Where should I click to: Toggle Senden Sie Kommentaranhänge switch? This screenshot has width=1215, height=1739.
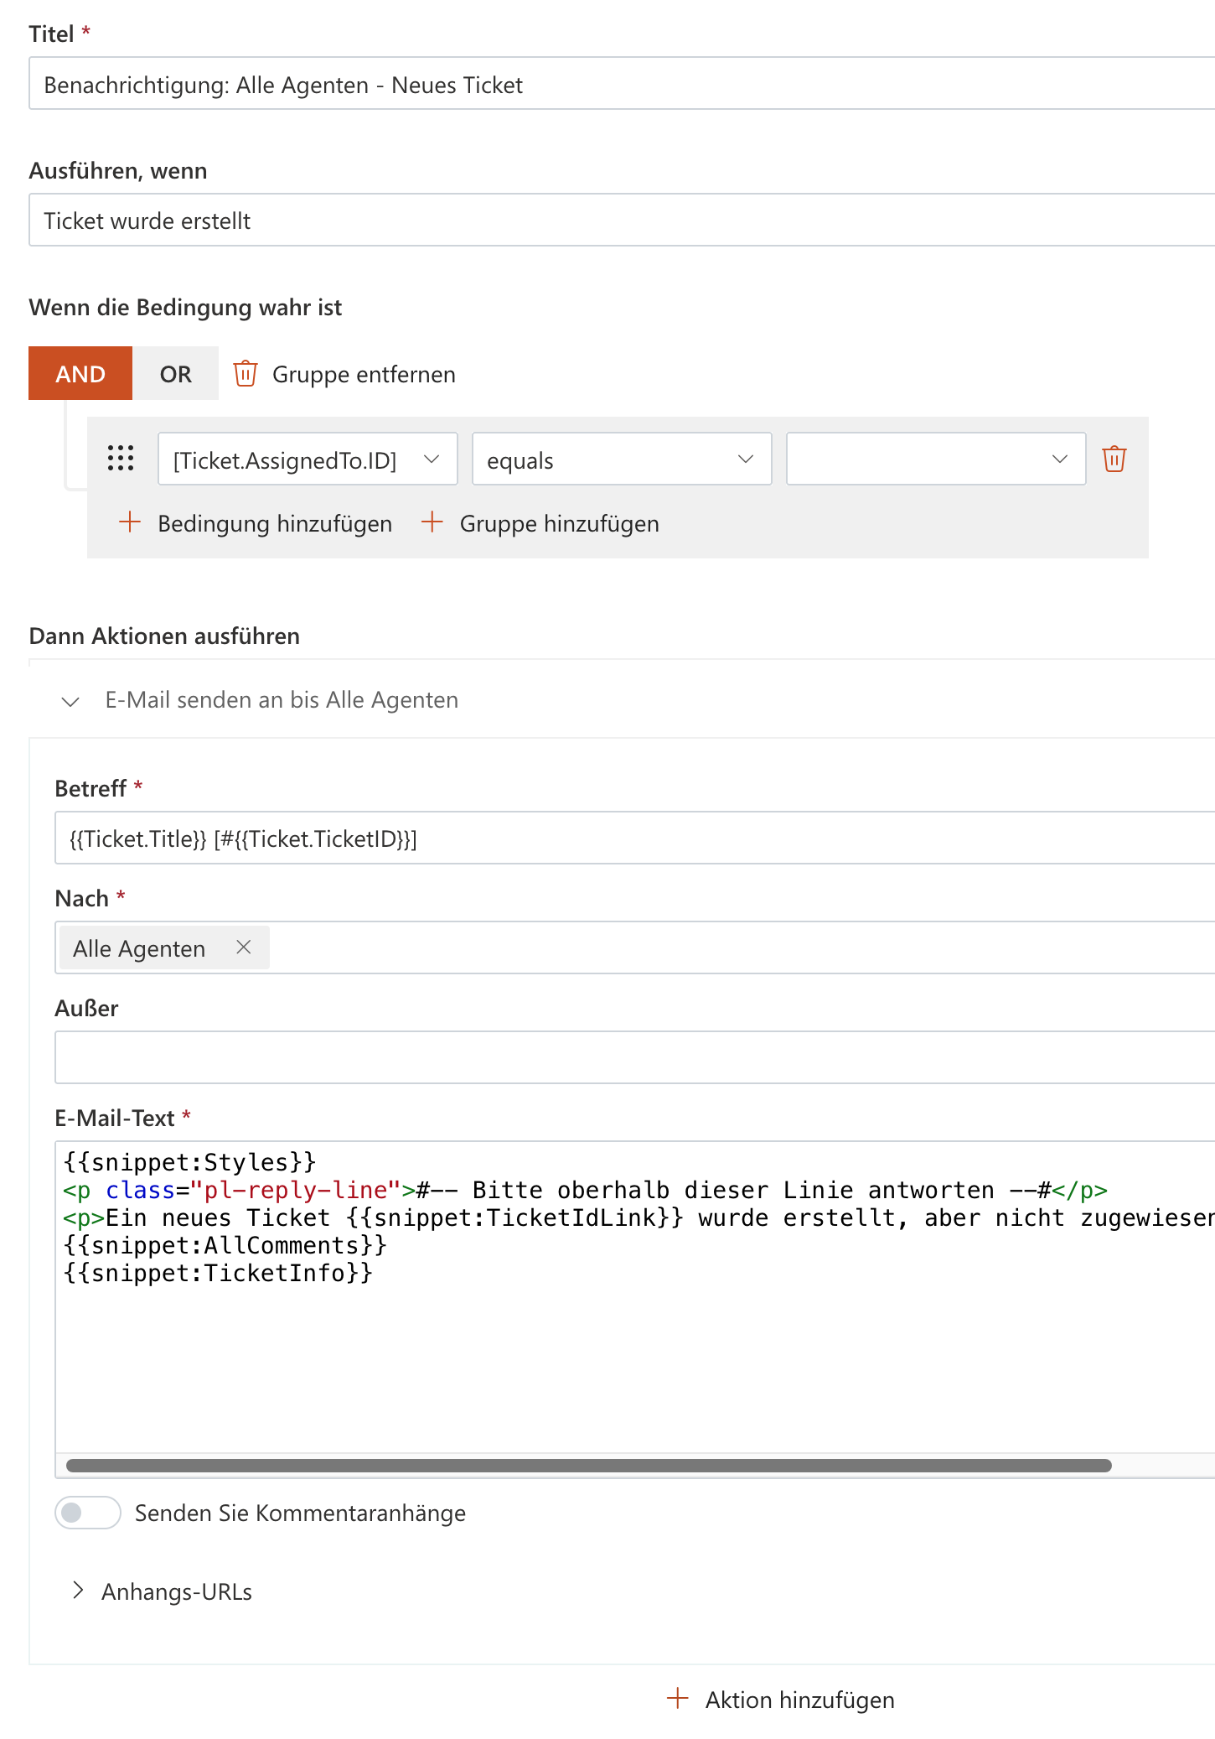click(88, 1513)
